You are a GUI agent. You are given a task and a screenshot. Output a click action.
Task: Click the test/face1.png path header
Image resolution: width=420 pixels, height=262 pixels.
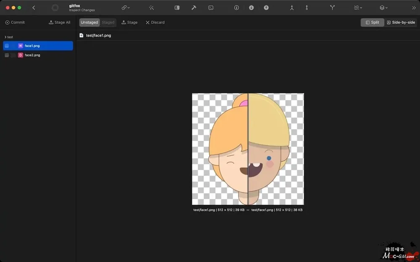point(98,35)
